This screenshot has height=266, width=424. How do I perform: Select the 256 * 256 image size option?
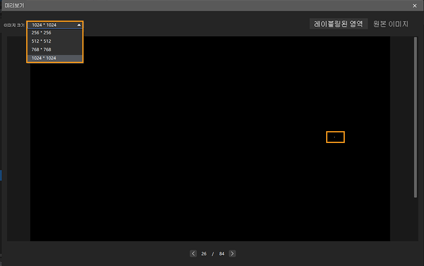pyautogui.click(x=55, y=32)
